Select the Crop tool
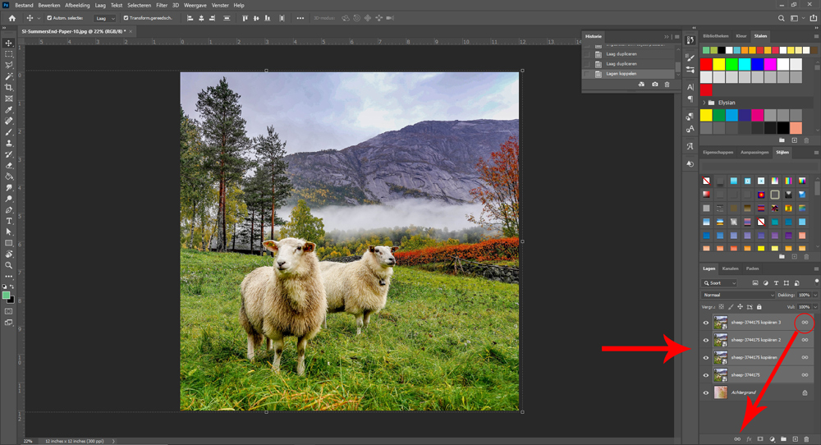821x445 pixels. (x=9, y=87)
